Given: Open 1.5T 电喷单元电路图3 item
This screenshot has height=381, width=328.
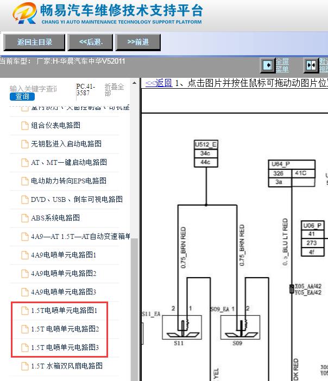Looking at the screenshot, I should click(65, 348).
